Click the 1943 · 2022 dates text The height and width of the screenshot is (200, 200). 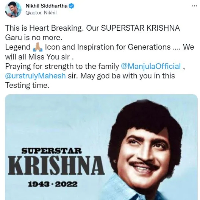53,184
